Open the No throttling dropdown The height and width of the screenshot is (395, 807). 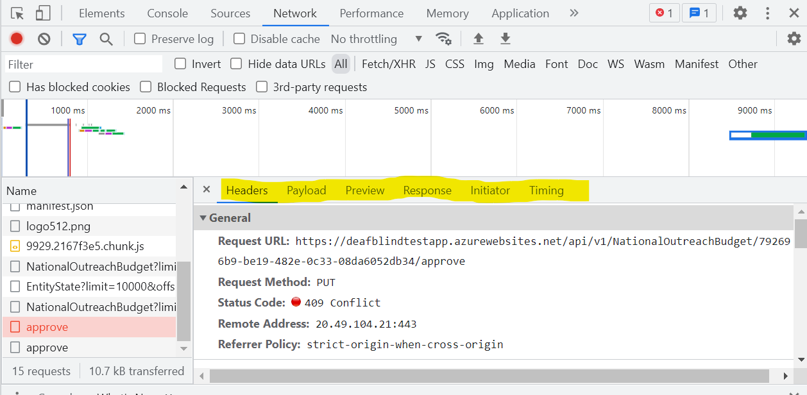click(376, 39)
